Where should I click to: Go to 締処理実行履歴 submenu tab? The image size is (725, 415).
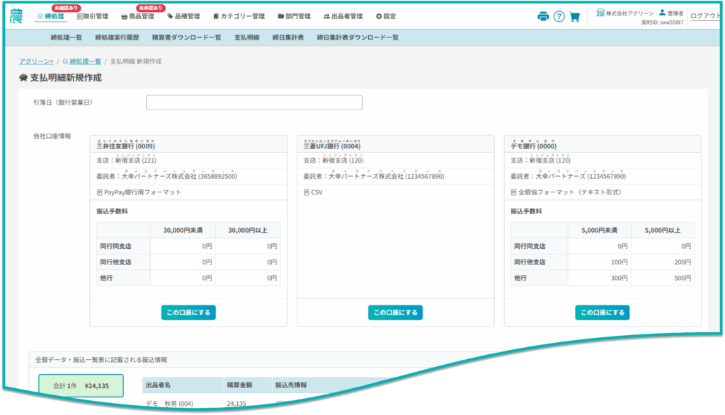tap(117, 37)
